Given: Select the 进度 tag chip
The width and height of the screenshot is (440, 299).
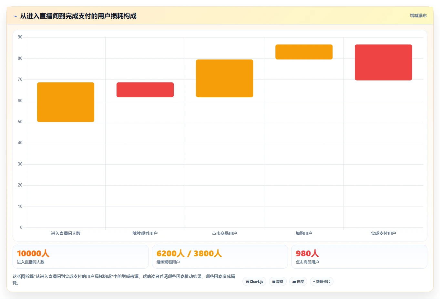Looking at the screenshot, I should pos(298,282).
